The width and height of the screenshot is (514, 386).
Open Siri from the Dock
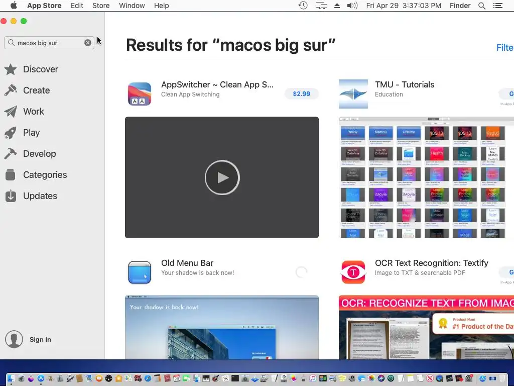[381, 378]
